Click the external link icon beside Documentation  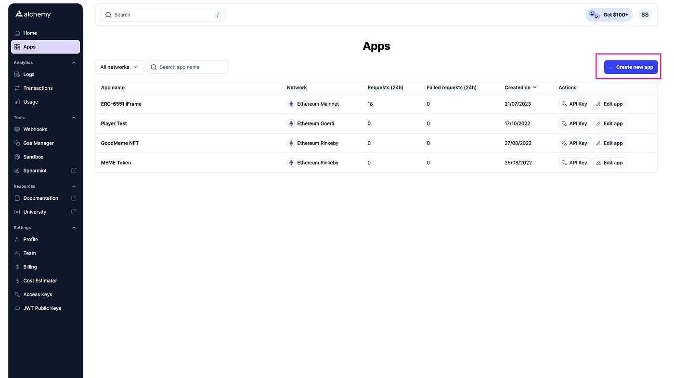tap(74, 198)
